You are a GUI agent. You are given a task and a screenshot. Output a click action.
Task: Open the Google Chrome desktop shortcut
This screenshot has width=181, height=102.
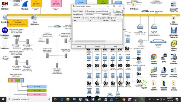154,59
